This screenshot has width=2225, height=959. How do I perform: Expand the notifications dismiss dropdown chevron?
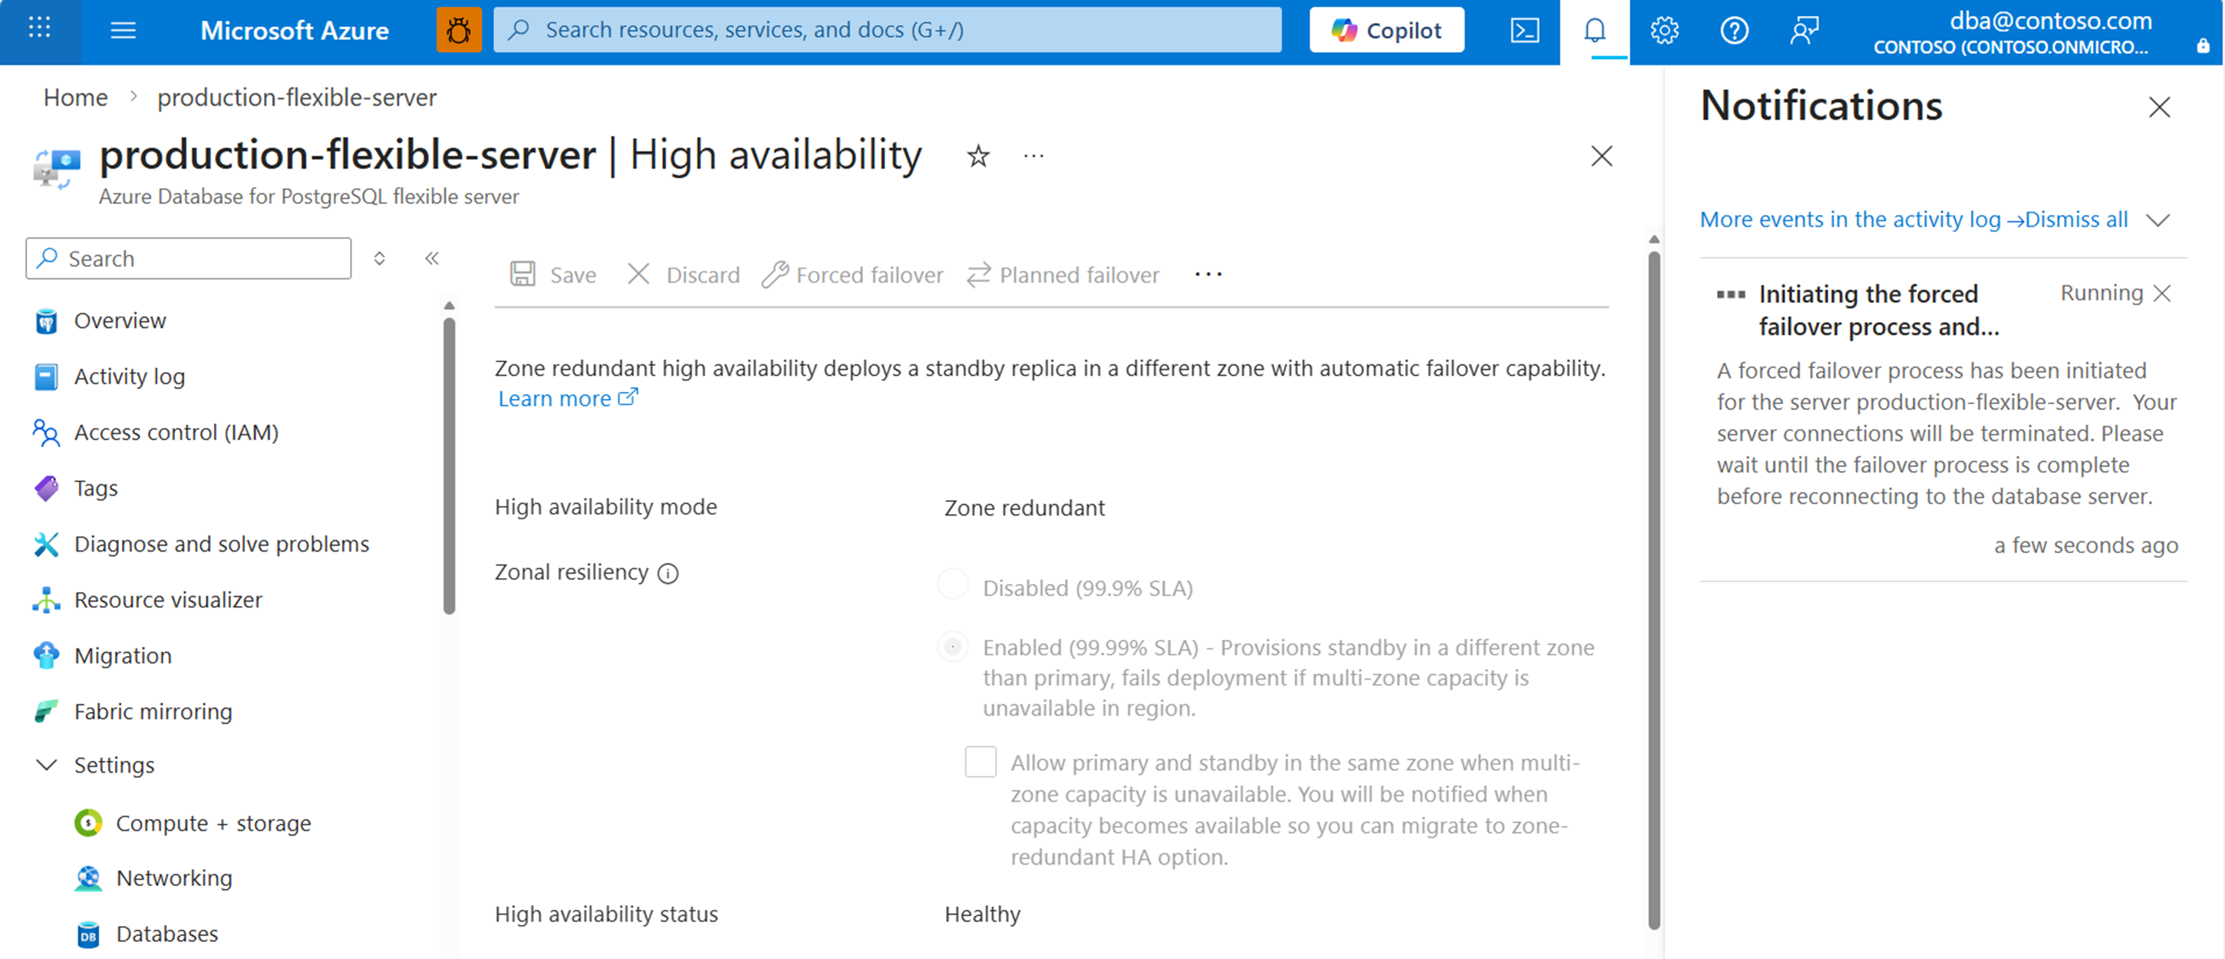2157,220
